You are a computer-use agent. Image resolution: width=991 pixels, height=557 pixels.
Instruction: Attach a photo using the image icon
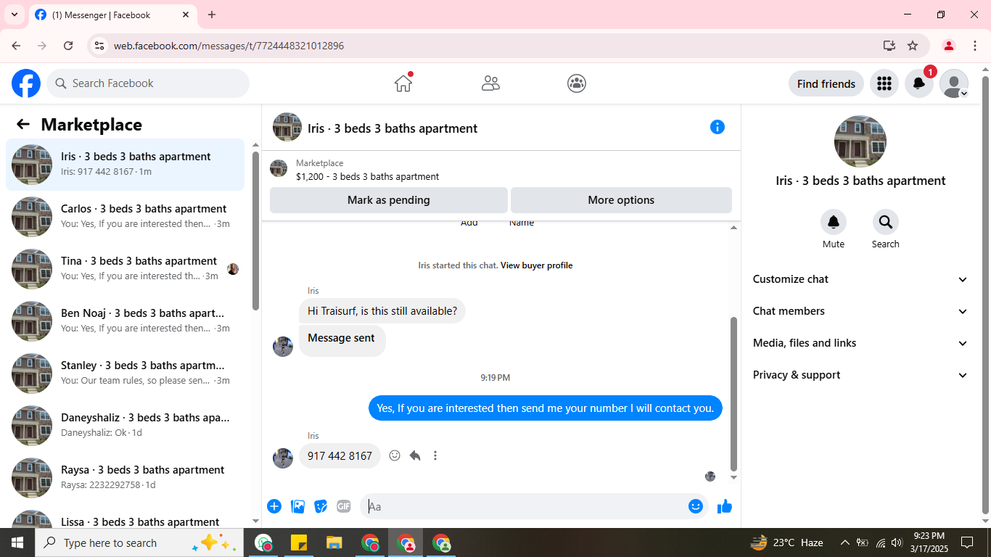[x=297, y=506]
